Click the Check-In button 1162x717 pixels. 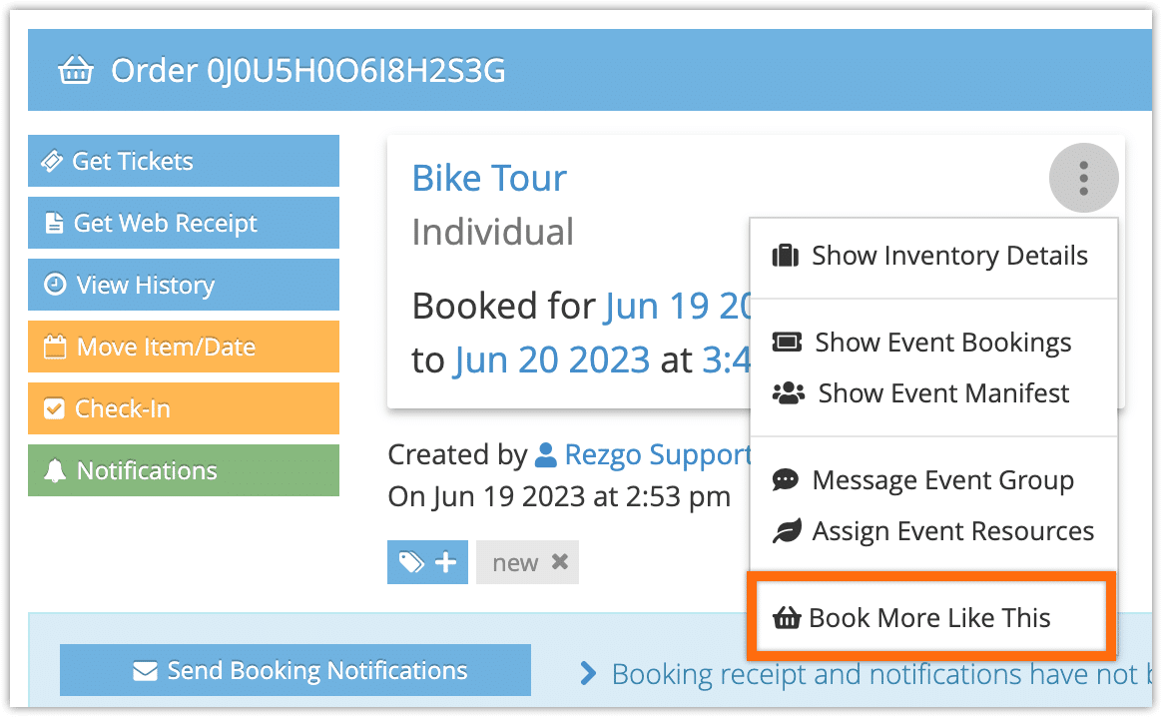click(x=184, y=408)
